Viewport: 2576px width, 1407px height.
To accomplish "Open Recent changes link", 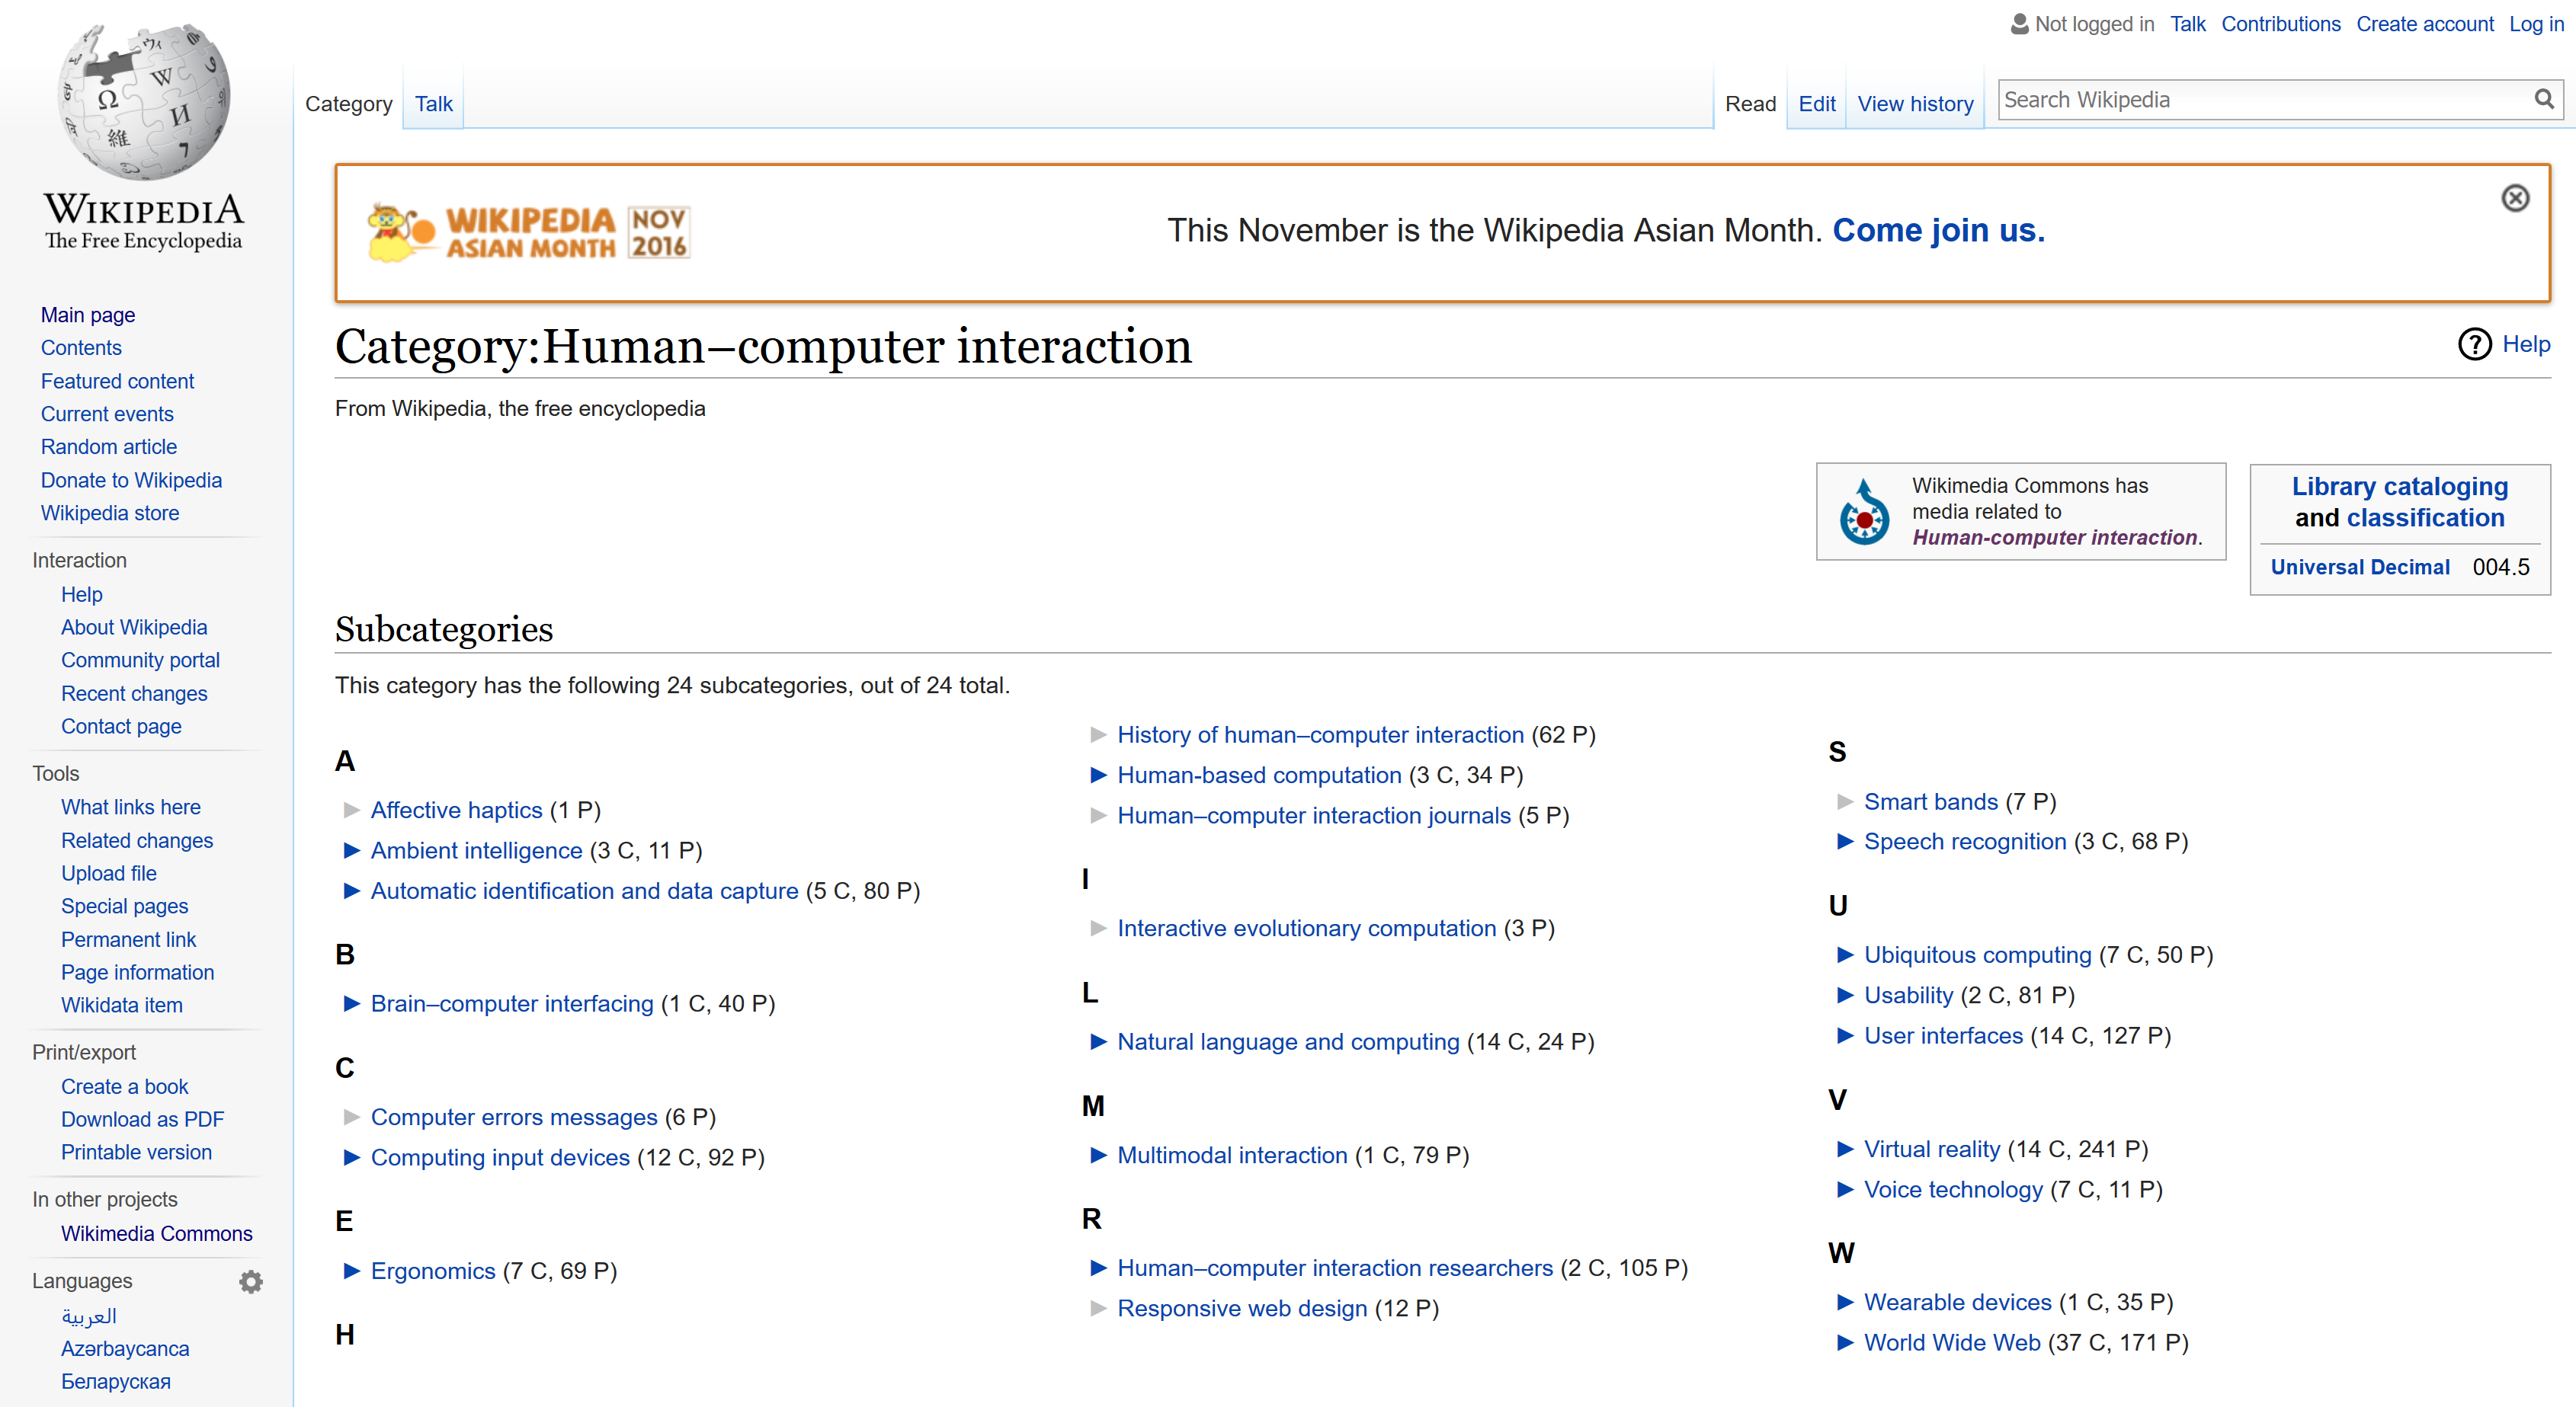I will 134,693.
